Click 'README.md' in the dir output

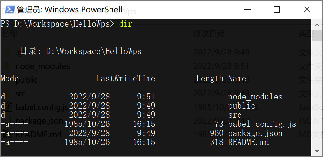pos(249,142)
